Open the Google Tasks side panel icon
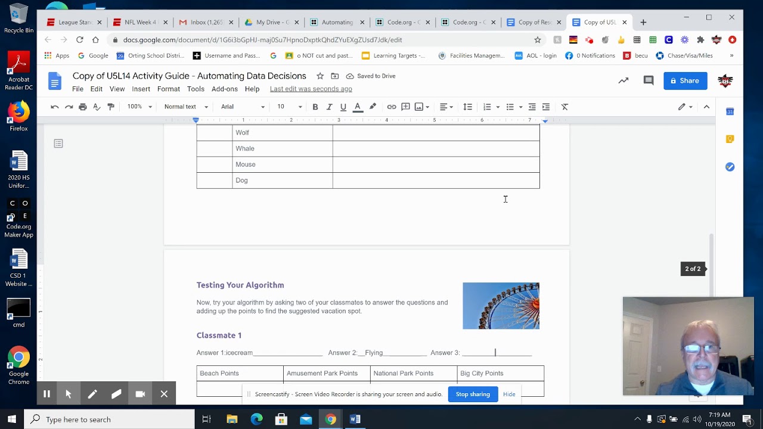This screenshot has width=763, height=429. point(730,167)
